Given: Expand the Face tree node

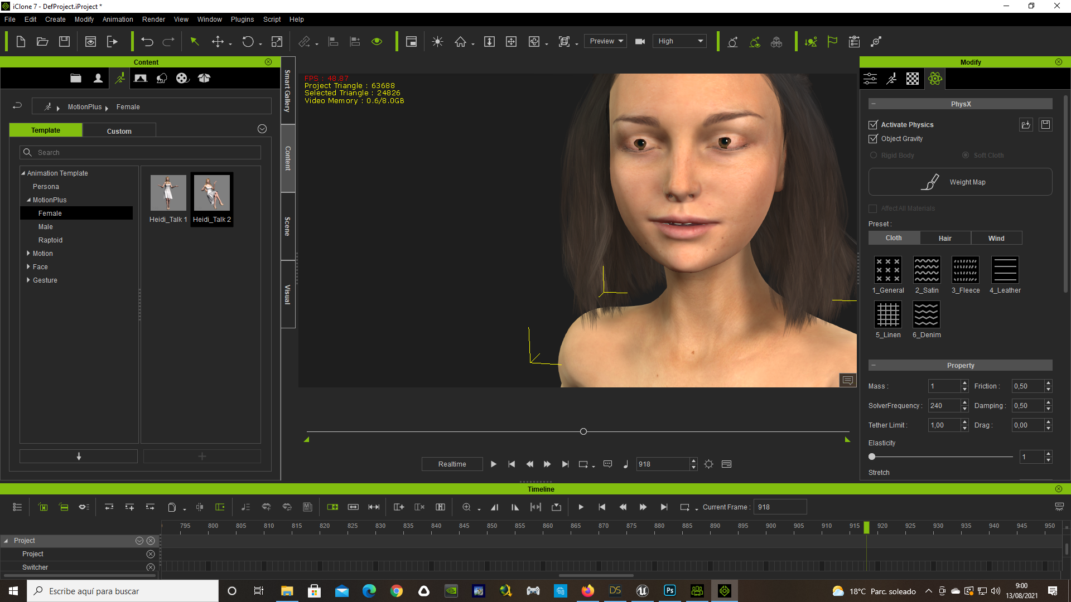Looking at the screenshot, I should click(28, 267).
